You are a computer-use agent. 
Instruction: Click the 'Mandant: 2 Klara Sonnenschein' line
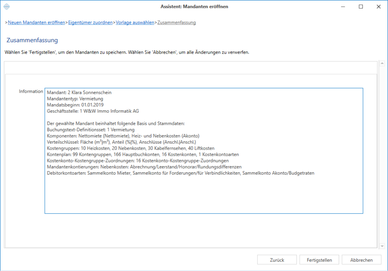[x=79, y=93]
